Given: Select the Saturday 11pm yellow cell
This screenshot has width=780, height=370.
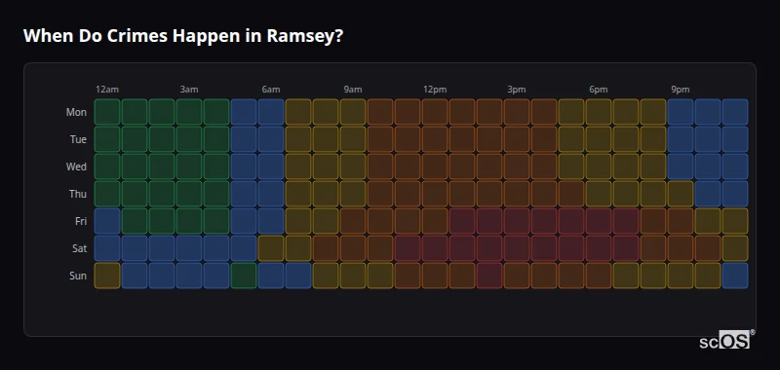Looking at the screenshot, I should (735, 248).
